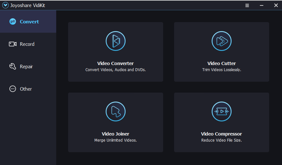This screenshot has height=165, width=282.
Task: Click the Video Converter title text
Action: tap(115, 63)
